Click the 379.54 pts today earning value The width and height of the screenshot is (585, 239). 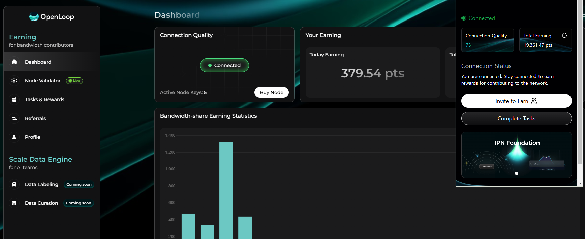(x=373, y=73)
